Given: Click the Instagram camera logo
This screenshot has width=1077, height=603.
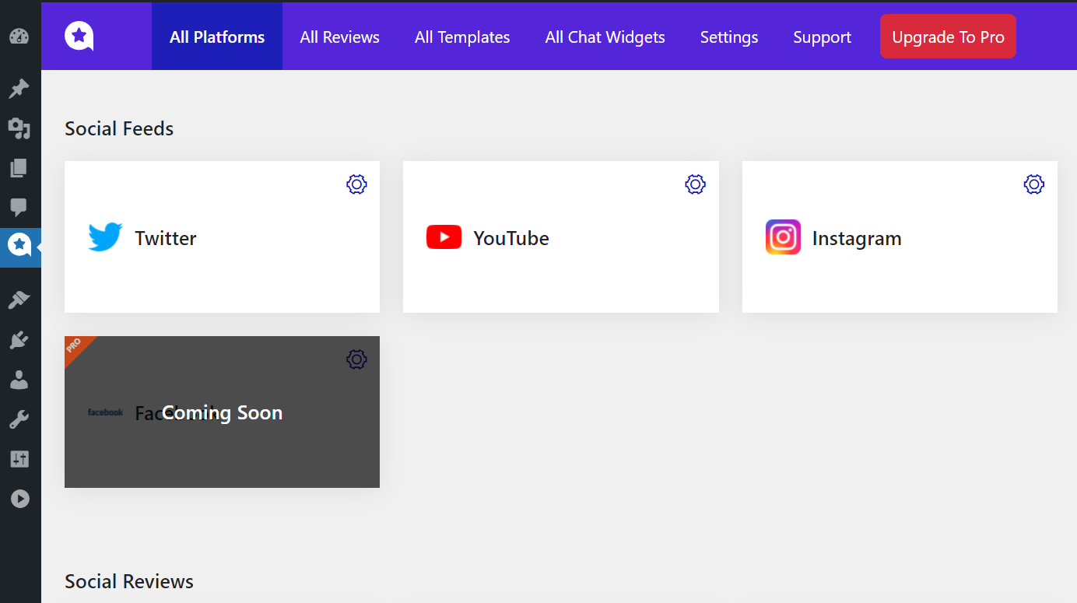Looking at the screenshot, I should point(783,237).
